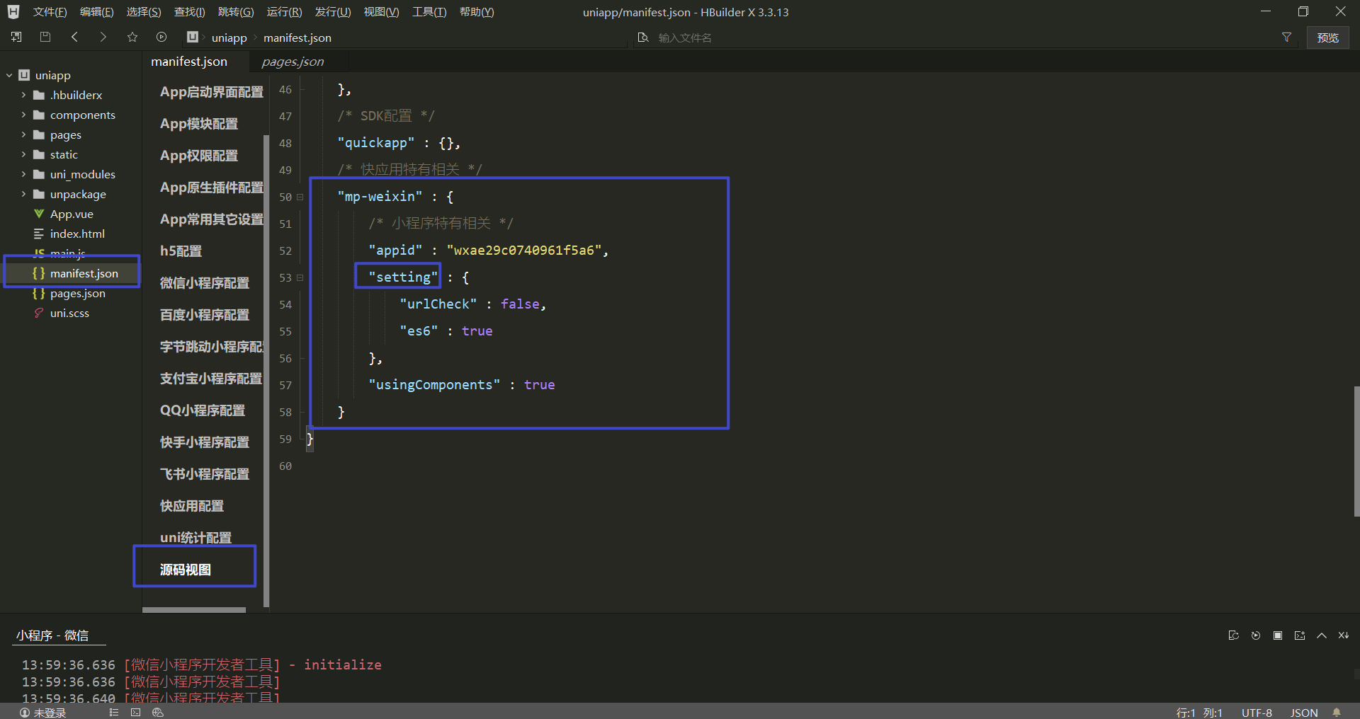The height and width of the screenshot is (719, 1360).
Task: Open the 跳转(G) menu
Action: pos(236,12)
